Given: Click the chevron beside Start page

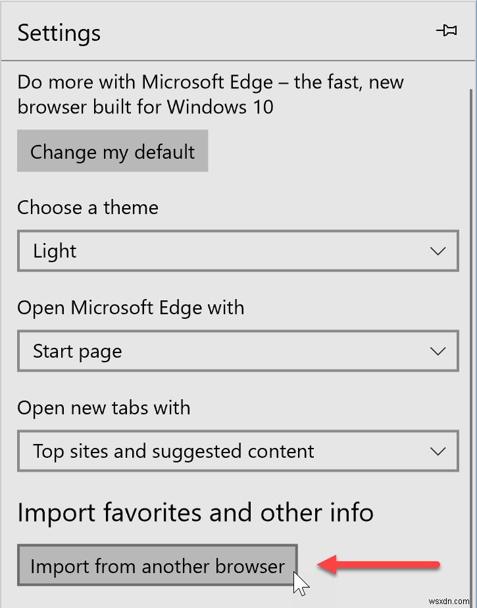Looking at the screenshot, I should (438, 351).
